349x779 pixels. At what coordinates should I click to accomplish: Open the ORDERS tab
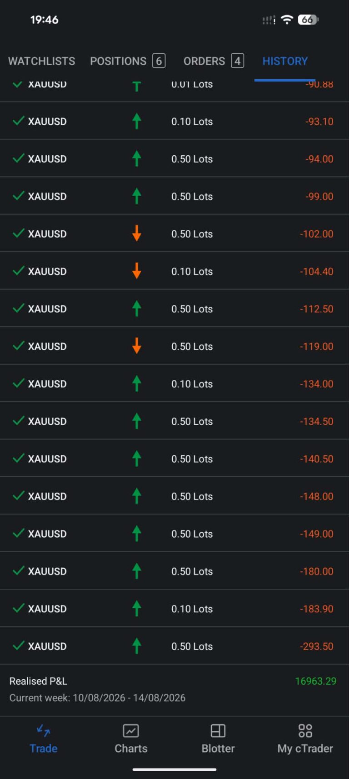click(x=214, y=61)
